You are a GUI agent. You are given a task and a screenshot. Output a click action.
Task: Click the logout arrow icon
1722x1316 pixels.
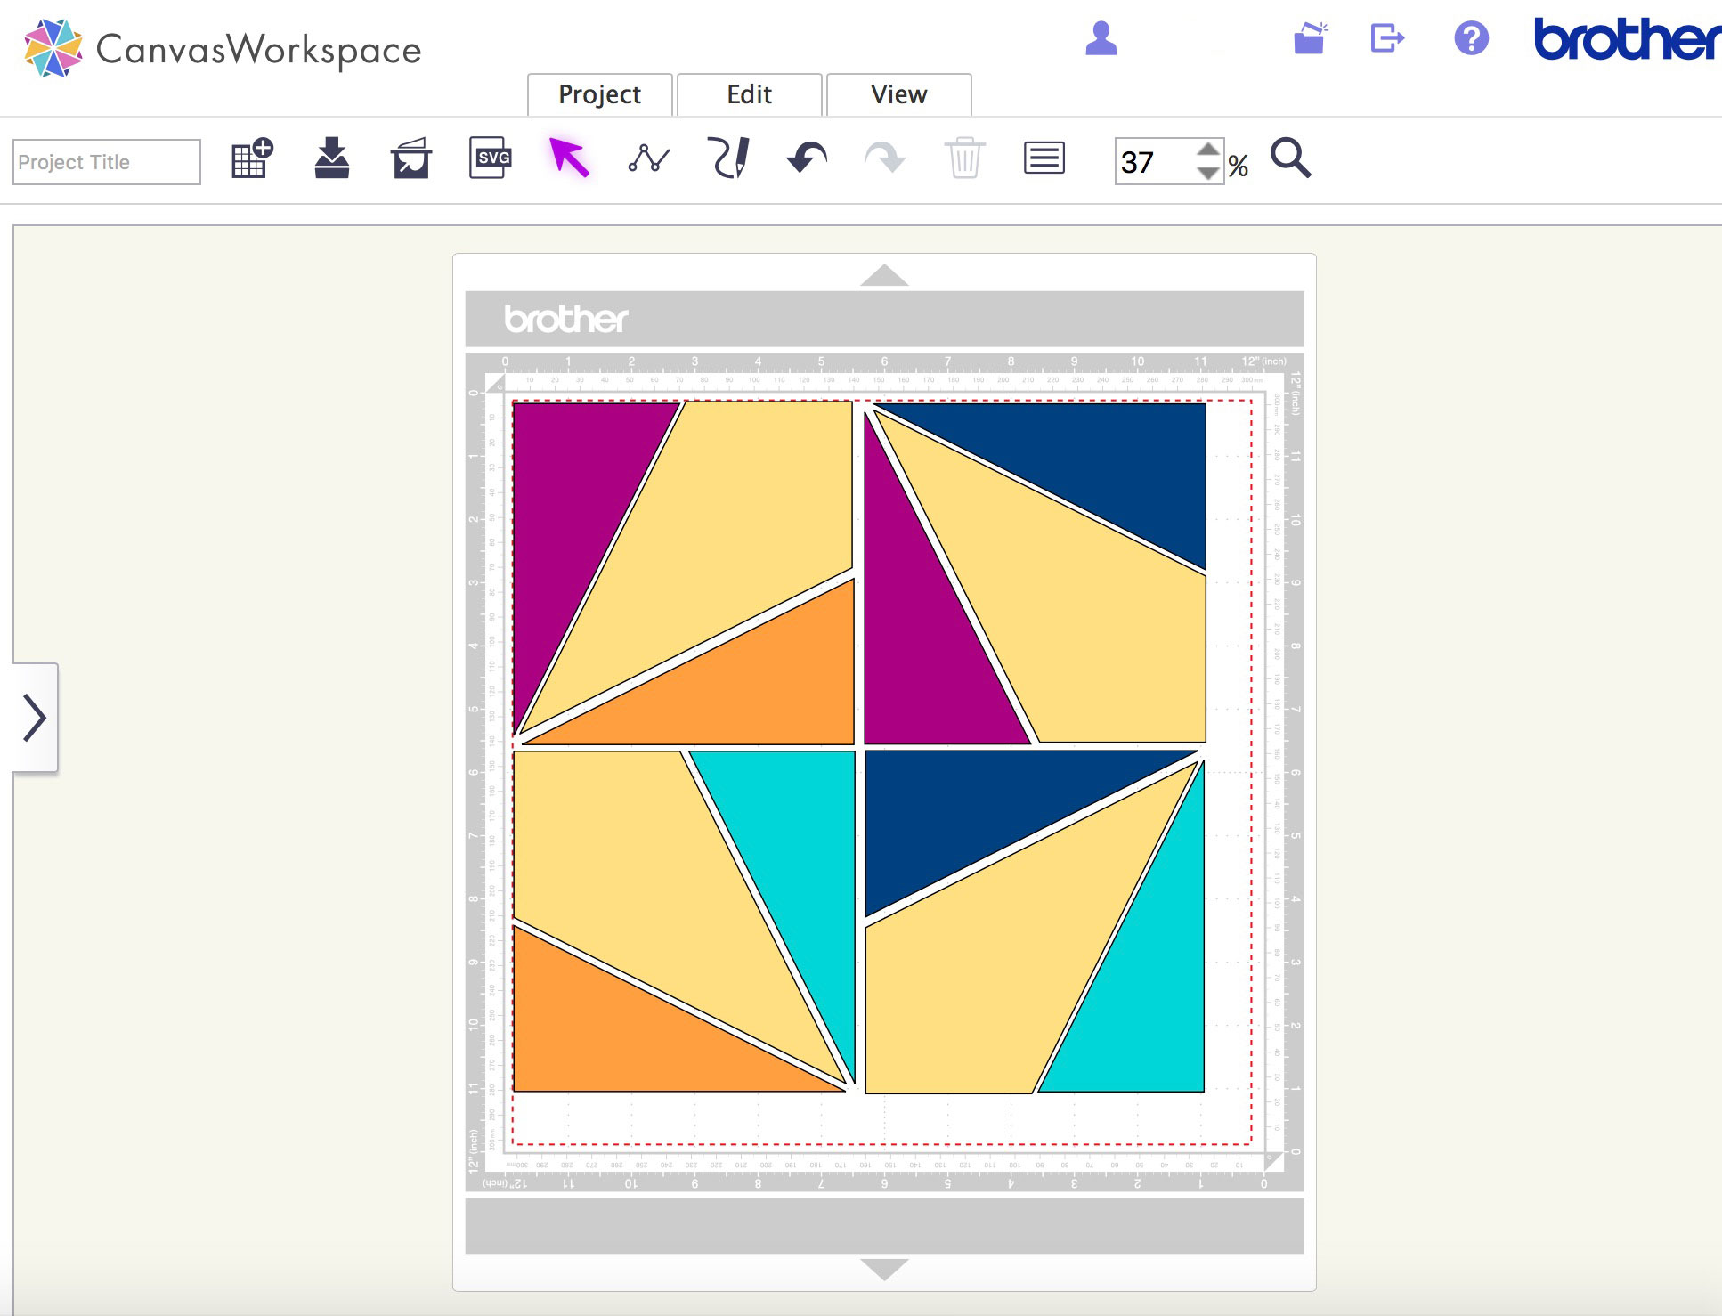[x=1386, y=38]
